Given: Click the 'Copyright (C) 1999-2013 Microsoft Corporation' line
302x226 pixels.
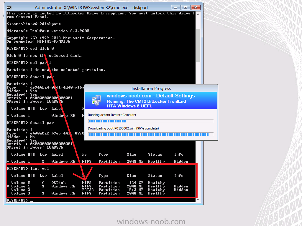Looking at the screenshot, I should [61, 38].
